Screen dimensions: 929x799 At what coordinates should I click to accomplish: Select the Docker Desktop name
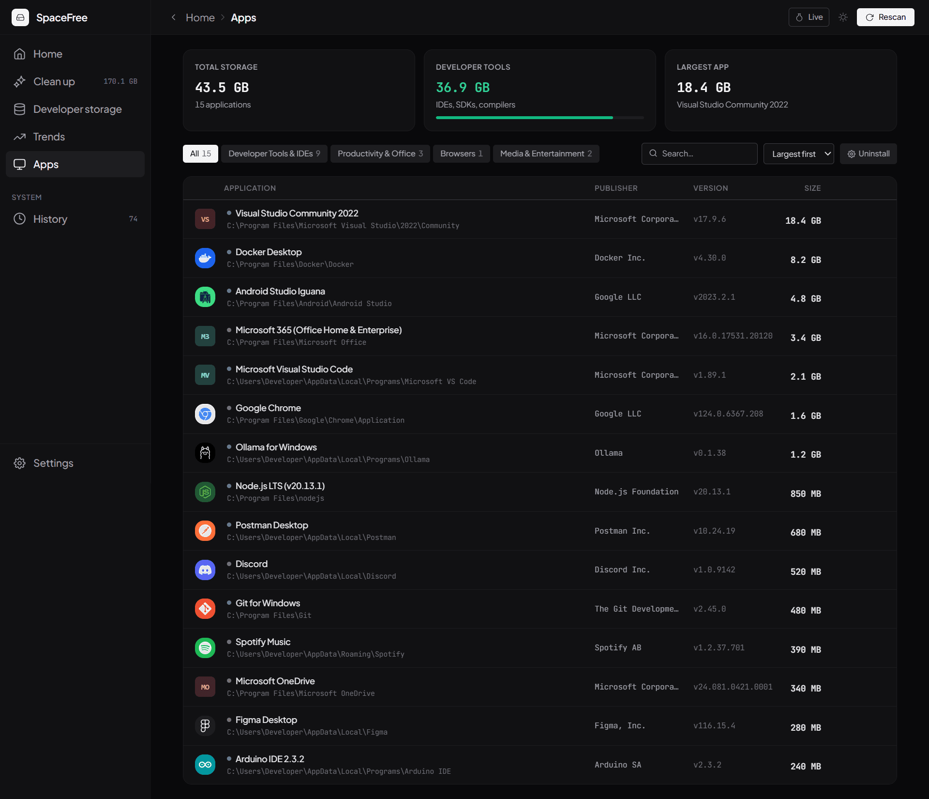coord(269,252)
